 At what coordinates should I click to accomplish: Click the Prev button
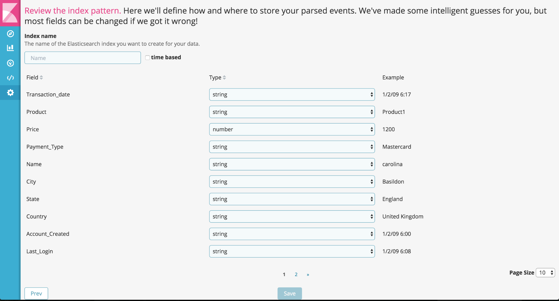36,293
